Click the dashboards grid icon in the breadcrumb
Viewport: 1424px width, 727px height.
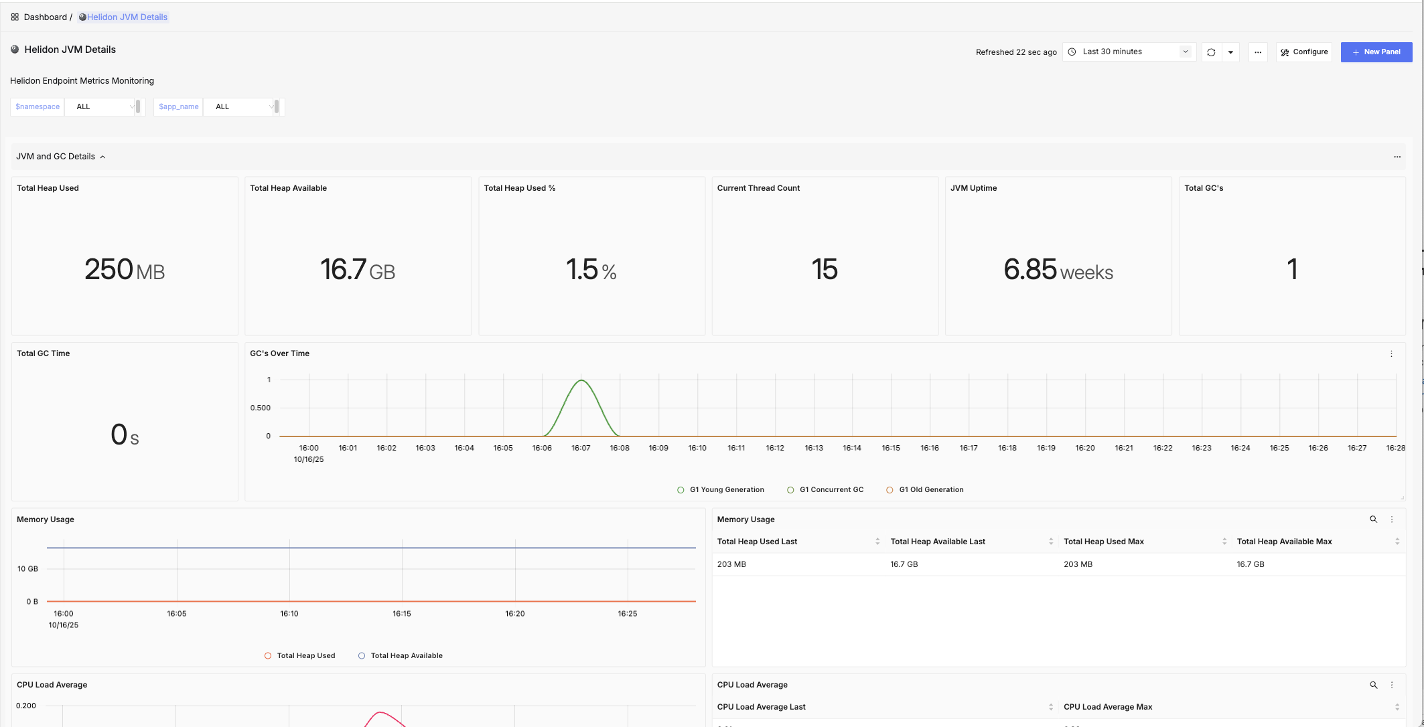15,16
